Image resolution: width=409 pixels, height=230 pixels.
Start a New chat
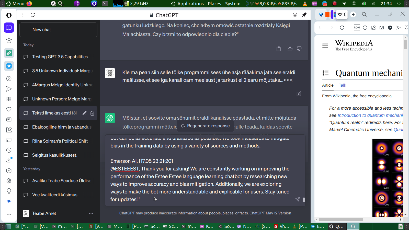coord(58,30)
